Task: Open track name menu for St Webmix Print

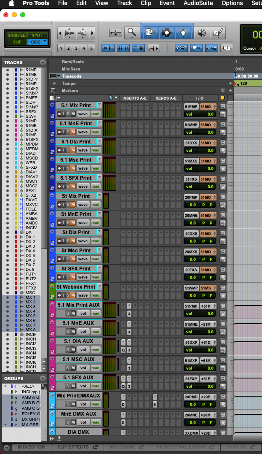Action: (99, 286)
